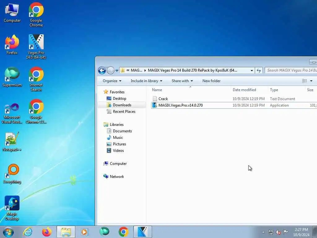Image resolution: width=317 pixels, height=238 pixels.
Task: Open the view options dropdown arrow
Action: click(x=311, y=81)
